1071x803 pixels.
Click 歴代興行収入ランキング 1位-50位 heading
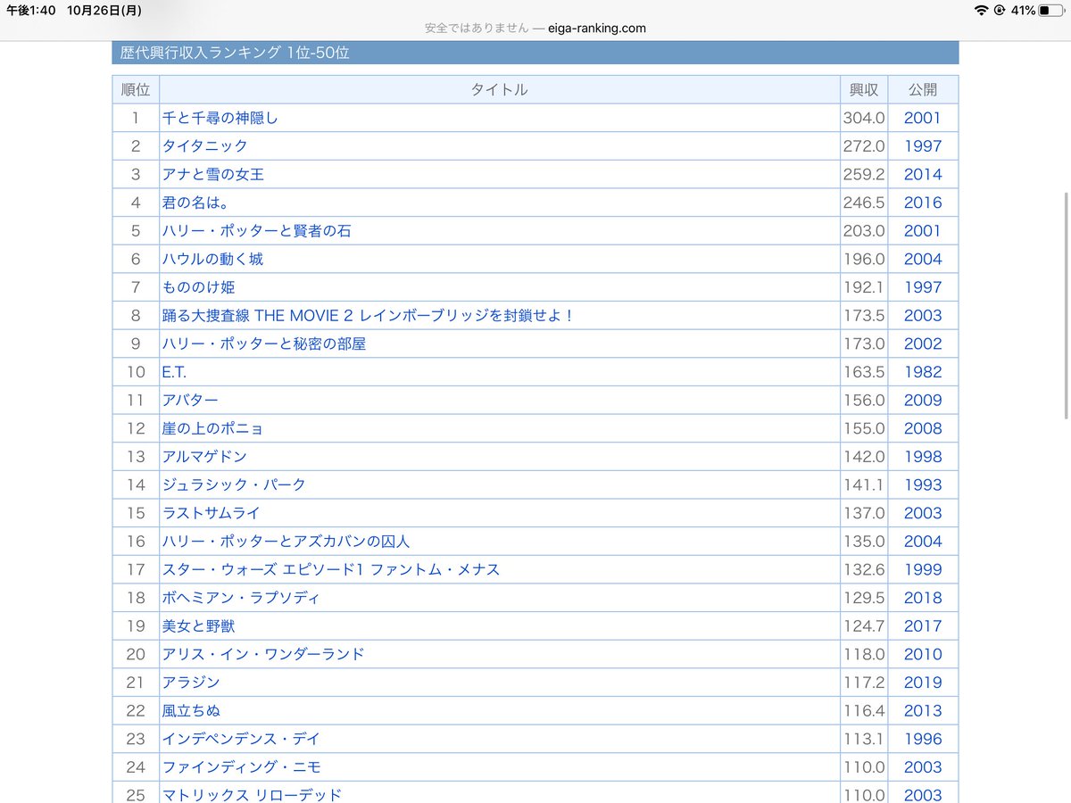[235, 53]
